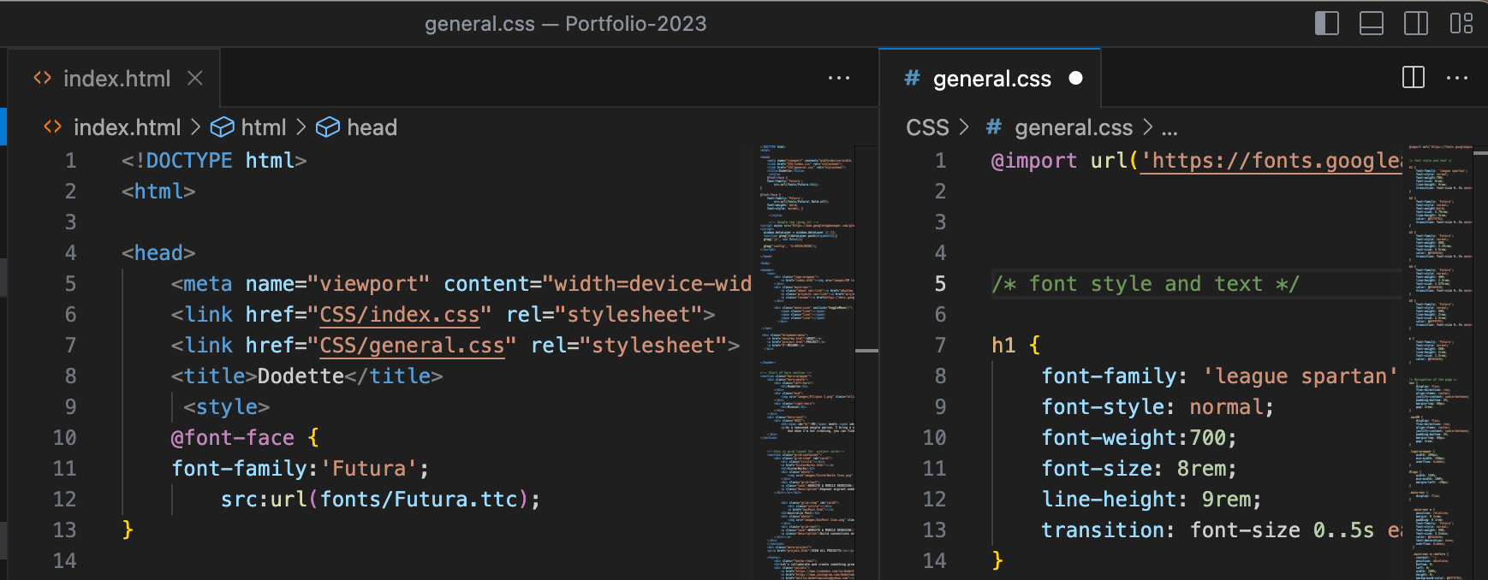Click the 'league spartan' font value
This screenshot has width=1488, height=580.
(x=1300, y=376)
